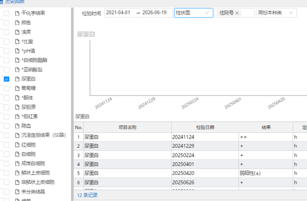Screen dimensions: 307x201
Task: Click the 弱阳性(±) result cell
Action: (266, 173)
